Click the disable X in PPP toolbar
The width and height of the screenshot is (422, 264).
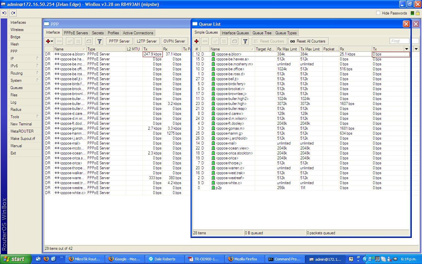[x=78, y=41]
